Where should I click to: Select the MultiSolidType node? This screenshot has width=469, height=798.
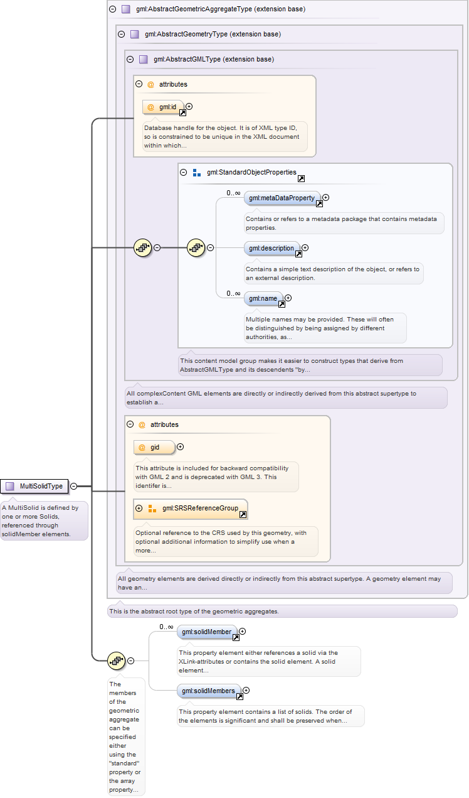[x=34, y=486]
